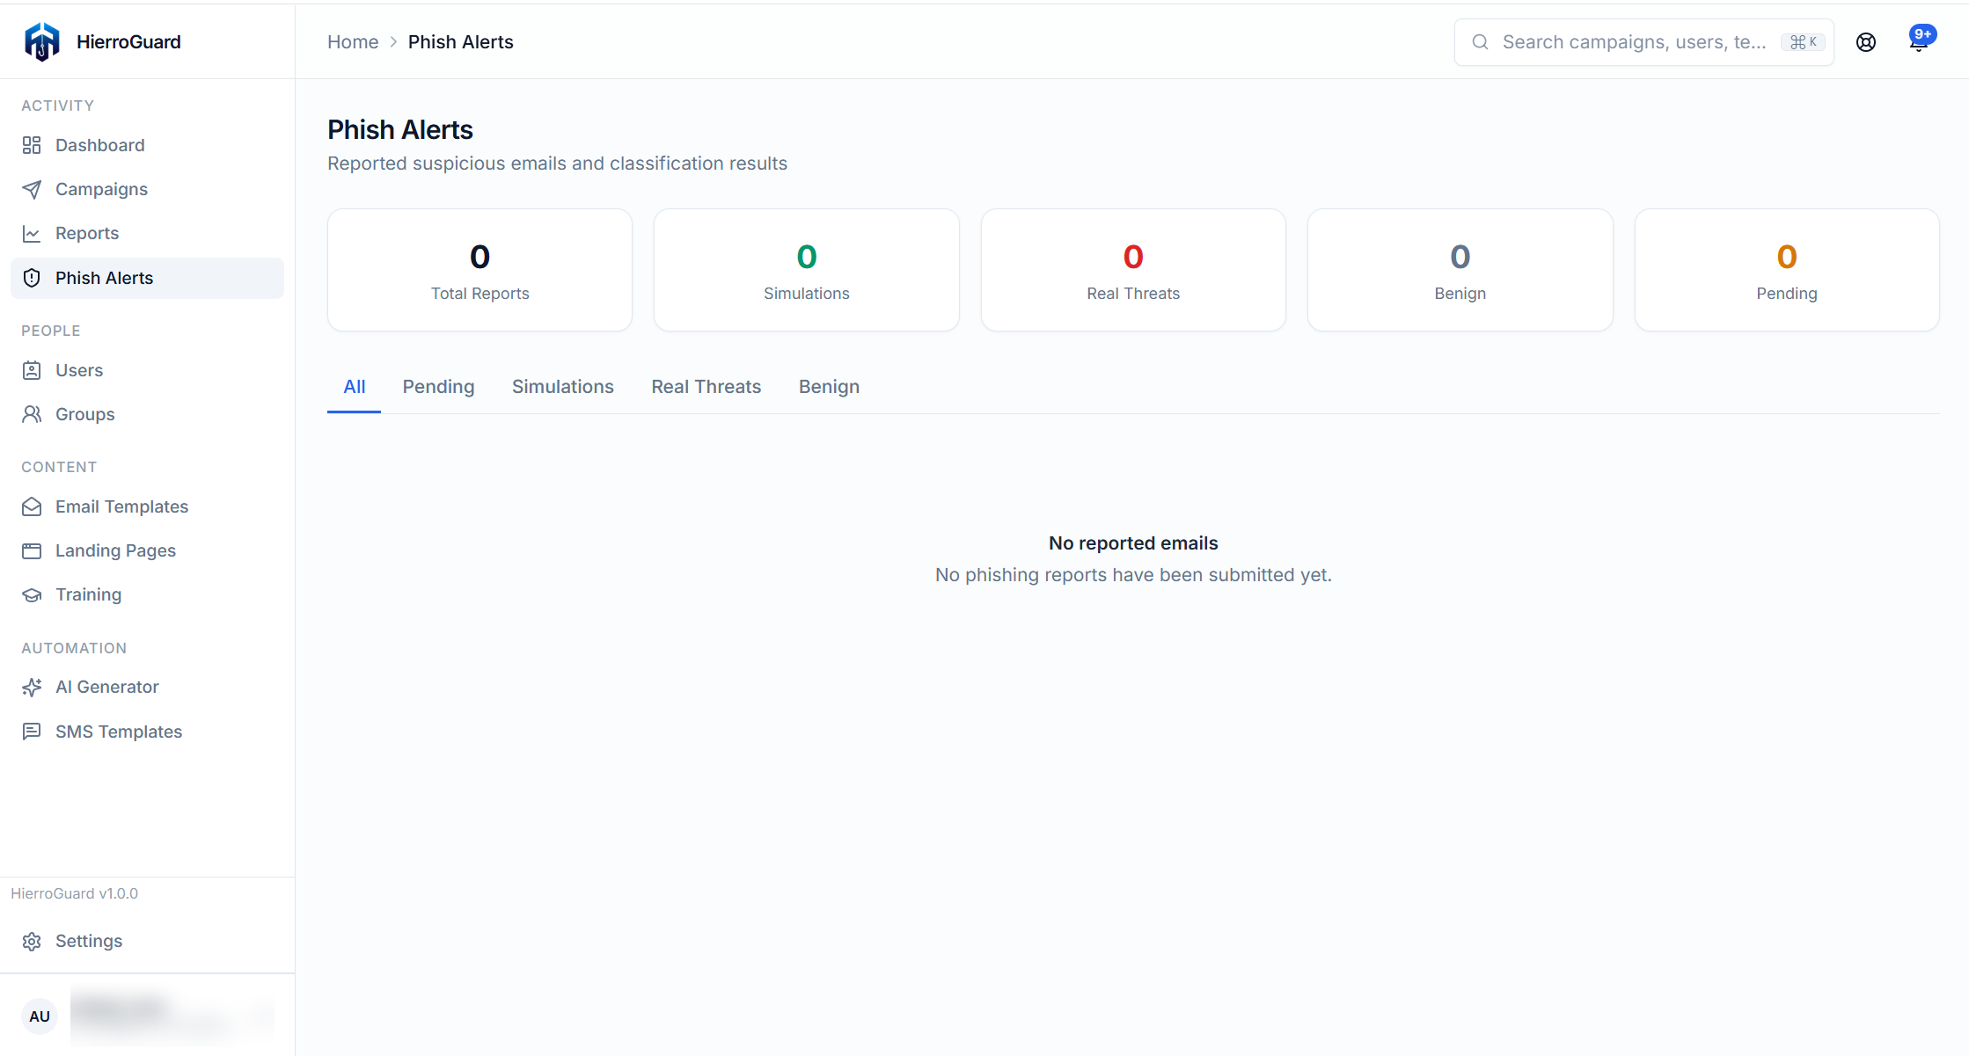
Task: Open Email Templates via the envelope icon
Action: (x=32, y=506)
